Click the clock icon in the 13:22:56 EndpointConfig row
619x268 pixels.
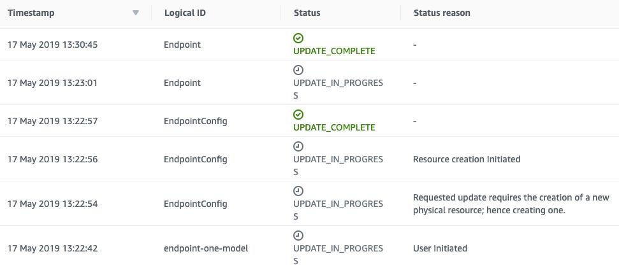298,146
